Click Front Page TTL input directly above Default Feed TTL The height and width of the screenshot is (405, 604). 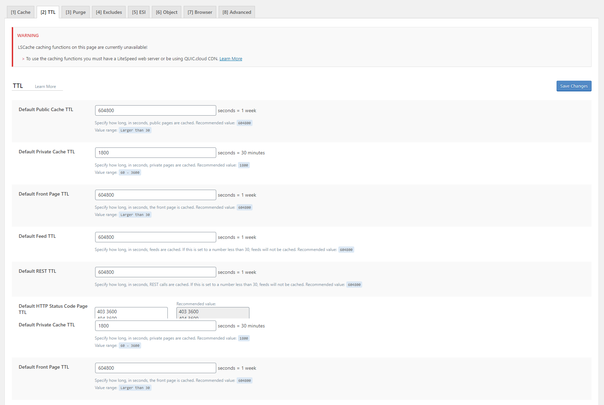156,195
